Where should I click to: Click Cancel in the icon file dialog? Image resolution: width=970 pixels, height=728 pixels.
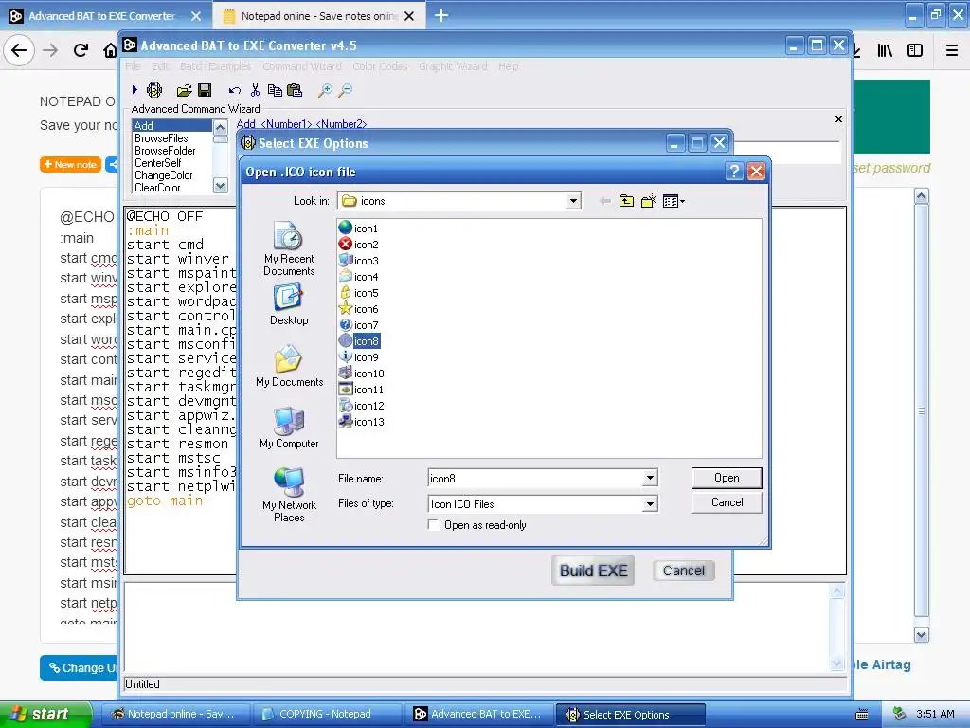pyautogui.click(x=727, y=502)
